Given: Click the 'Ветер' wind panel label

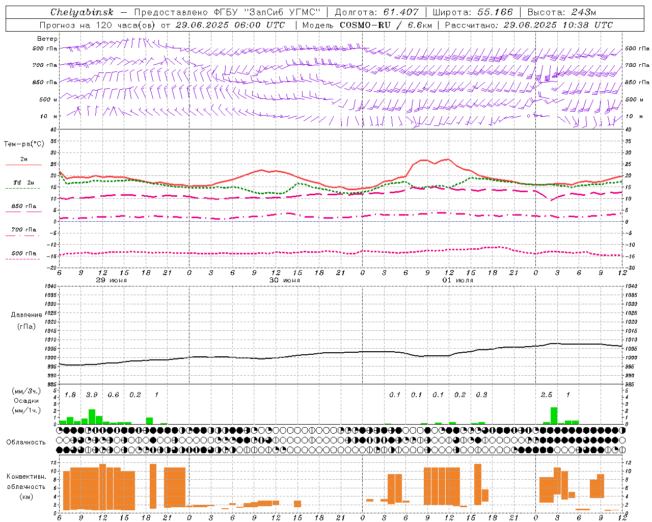Looking at the screenshot, I should point(47,39).
